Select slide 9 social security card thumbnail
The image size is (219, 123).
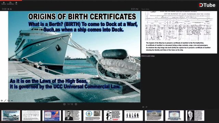point(175,115)
